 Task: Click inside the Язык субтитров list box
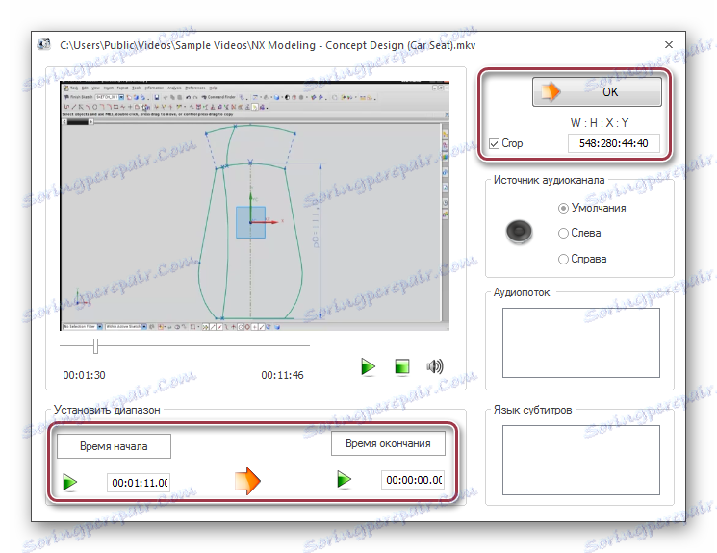tap(581, 461)
